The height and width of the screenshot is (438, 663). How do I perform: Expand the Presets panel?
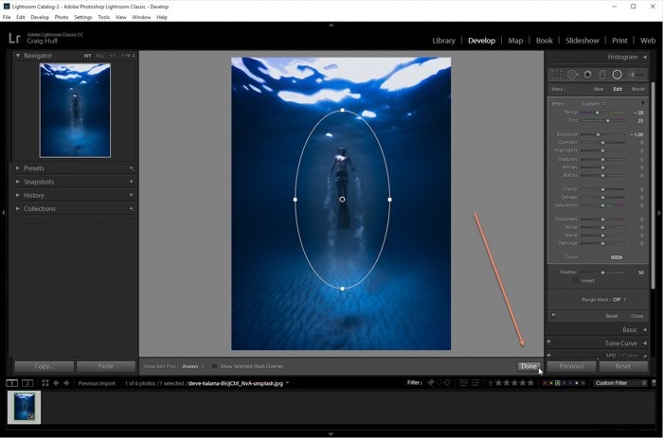pyautogui.click(x=18, y=168)
